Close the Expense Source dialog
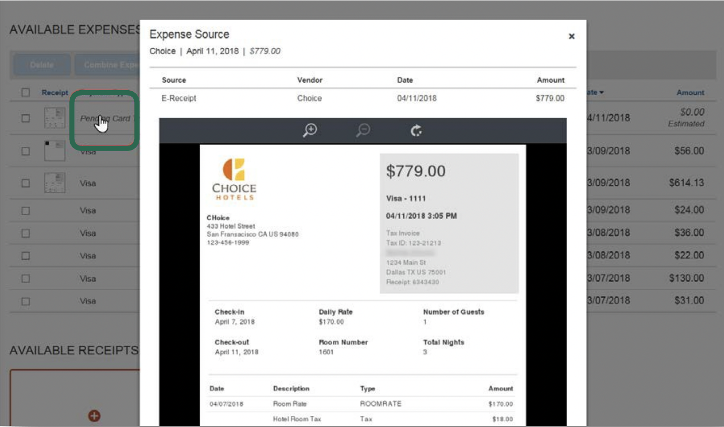The width and height of the screenshot is (724, 427). [572, 36]
